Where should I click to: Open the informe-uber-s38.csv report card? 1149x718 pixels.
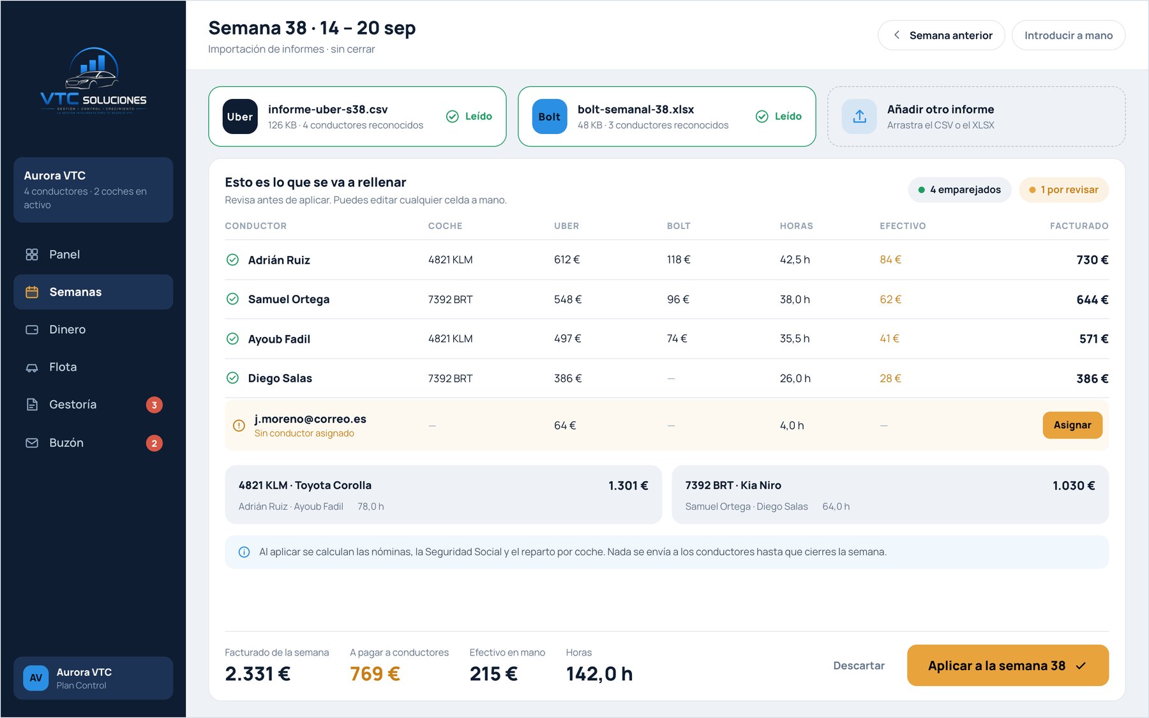click(x=357, y=116)
